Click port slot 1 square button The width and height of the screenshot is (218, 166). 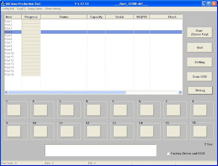pyautogui.click(x=14, y=110)
